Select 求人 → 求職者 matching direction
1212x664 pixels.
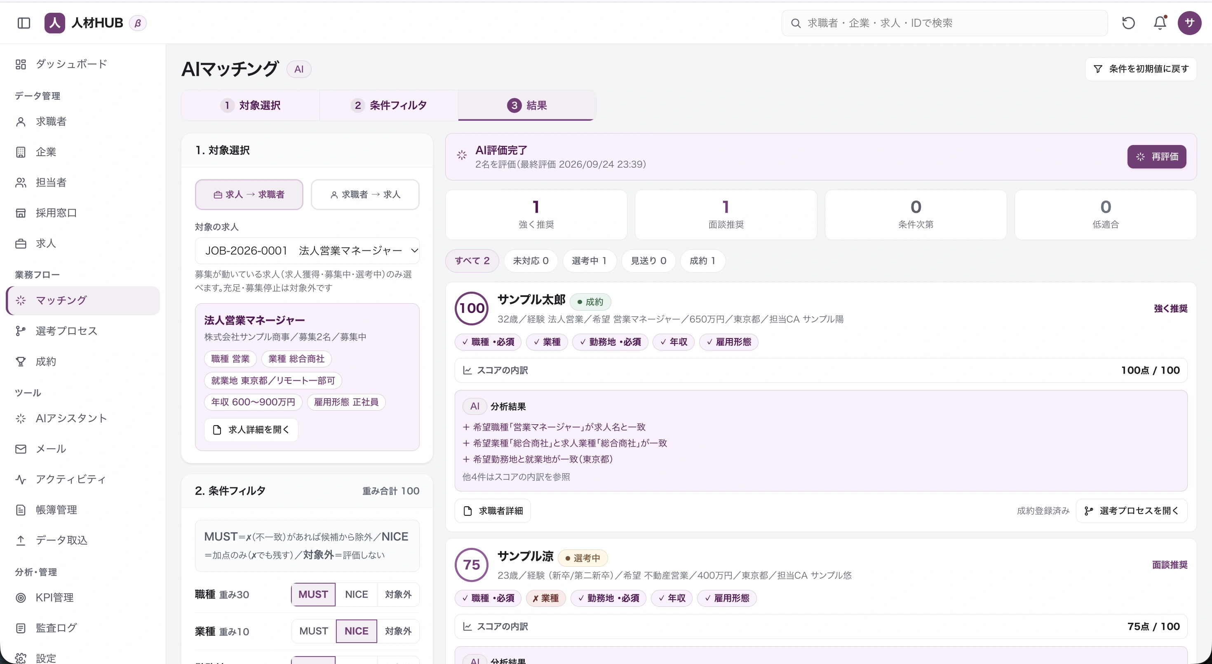click(249, 195)
